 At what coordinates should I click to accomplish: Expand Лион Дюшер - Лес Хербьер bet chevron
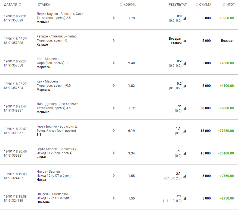[114, 108]
